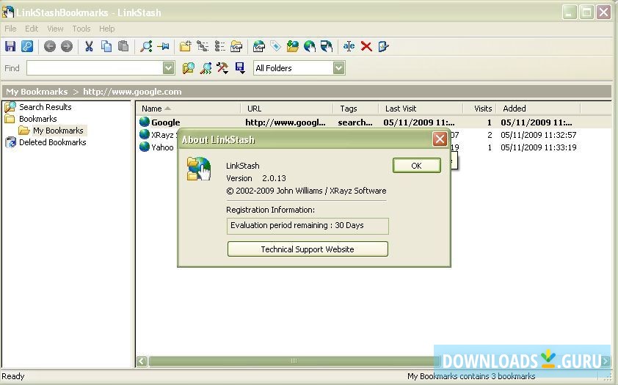Open the Technical Support Website button
Image resolution: width=618 pixels, height=385 pixels.
tap(308, 249)
